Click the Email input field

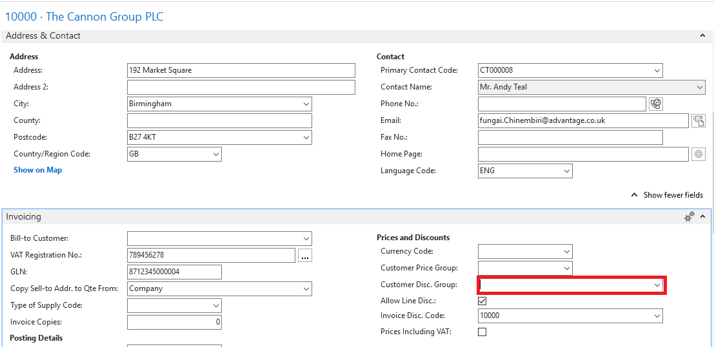point(583,120)
